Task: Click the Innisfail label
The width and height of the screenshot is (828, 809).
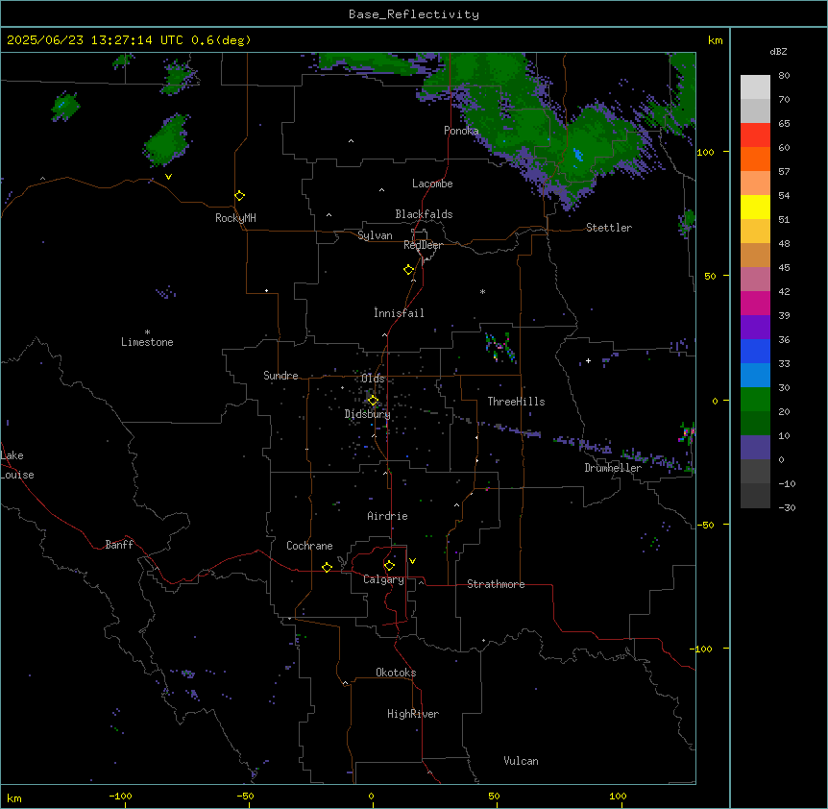Action: (x=399, y=313)
